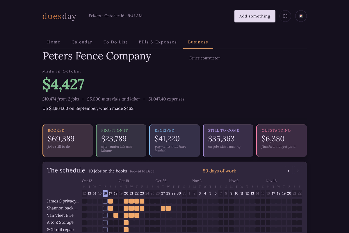Image resolution: width=349 pixels, height=233 pixels.
Task: Click the outlined today cell in SCII rail repair row
Action: [x=105, y=230]
